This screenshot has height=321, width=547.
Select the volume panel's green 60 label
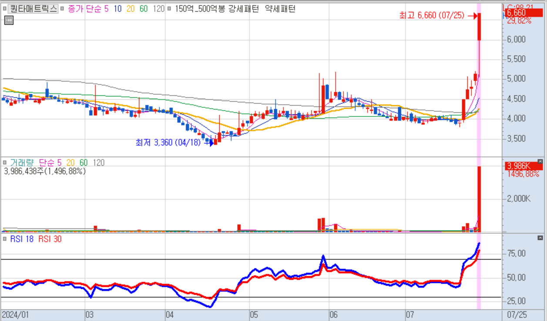pos(84,163)
